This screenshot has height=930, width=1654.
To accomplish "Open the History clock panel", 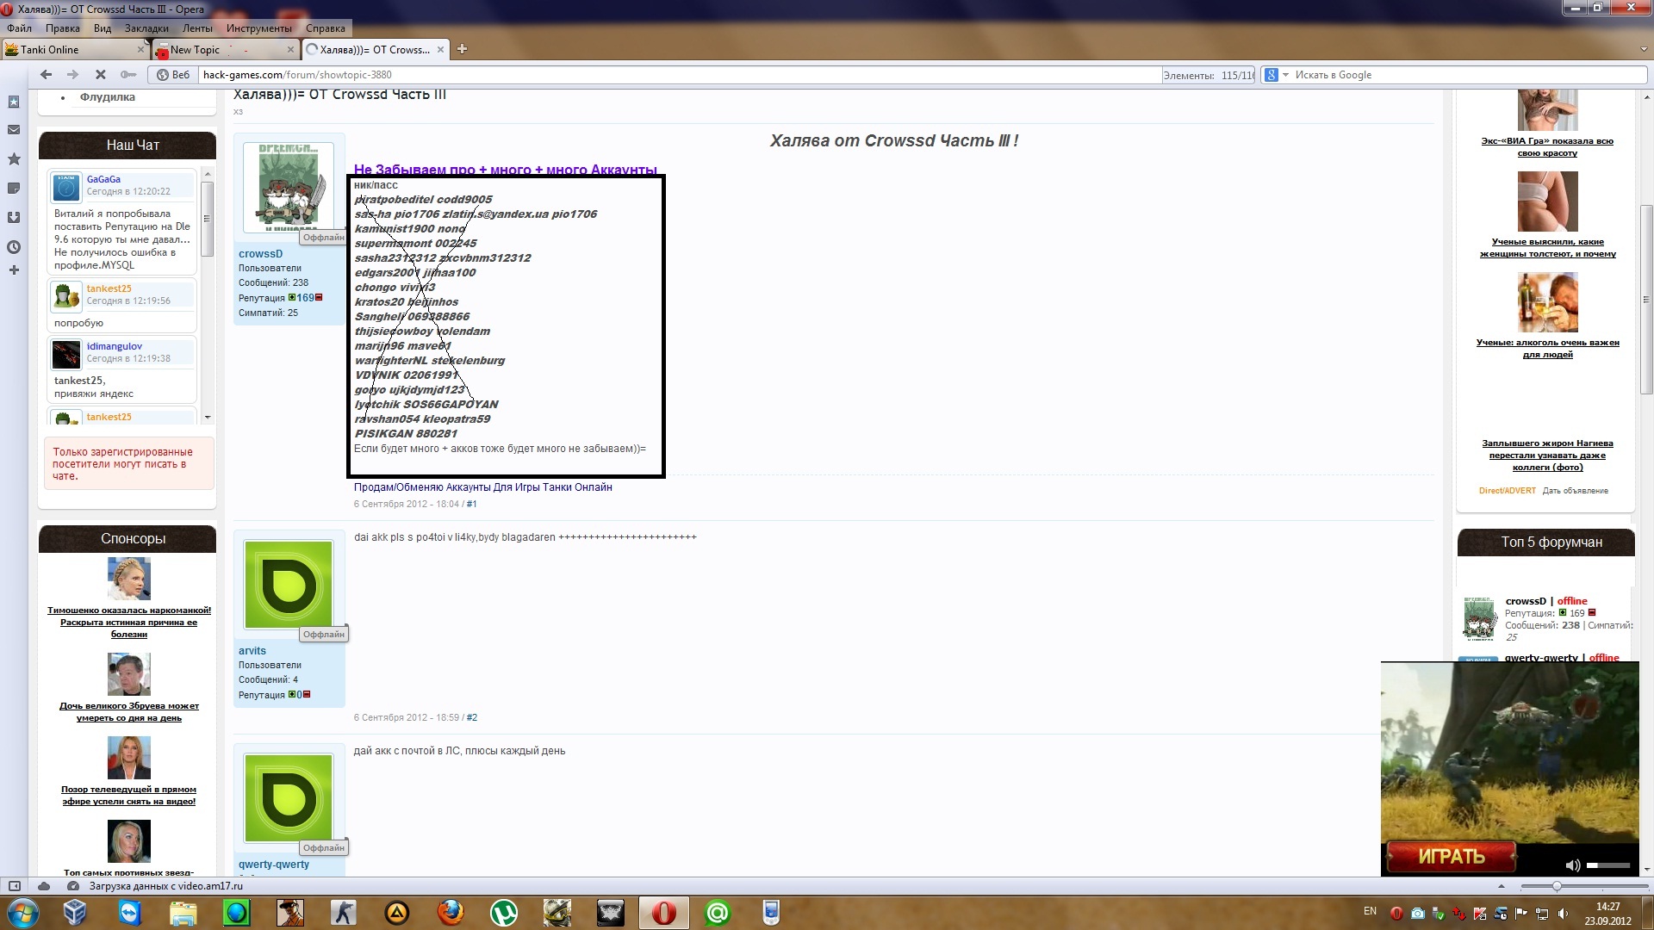I will 14,247.
